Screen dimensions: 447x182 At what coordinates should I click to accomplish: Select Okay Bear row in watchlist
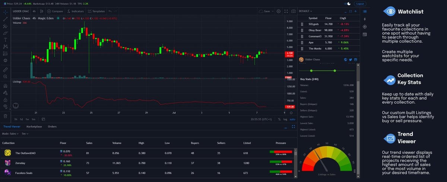329,30
